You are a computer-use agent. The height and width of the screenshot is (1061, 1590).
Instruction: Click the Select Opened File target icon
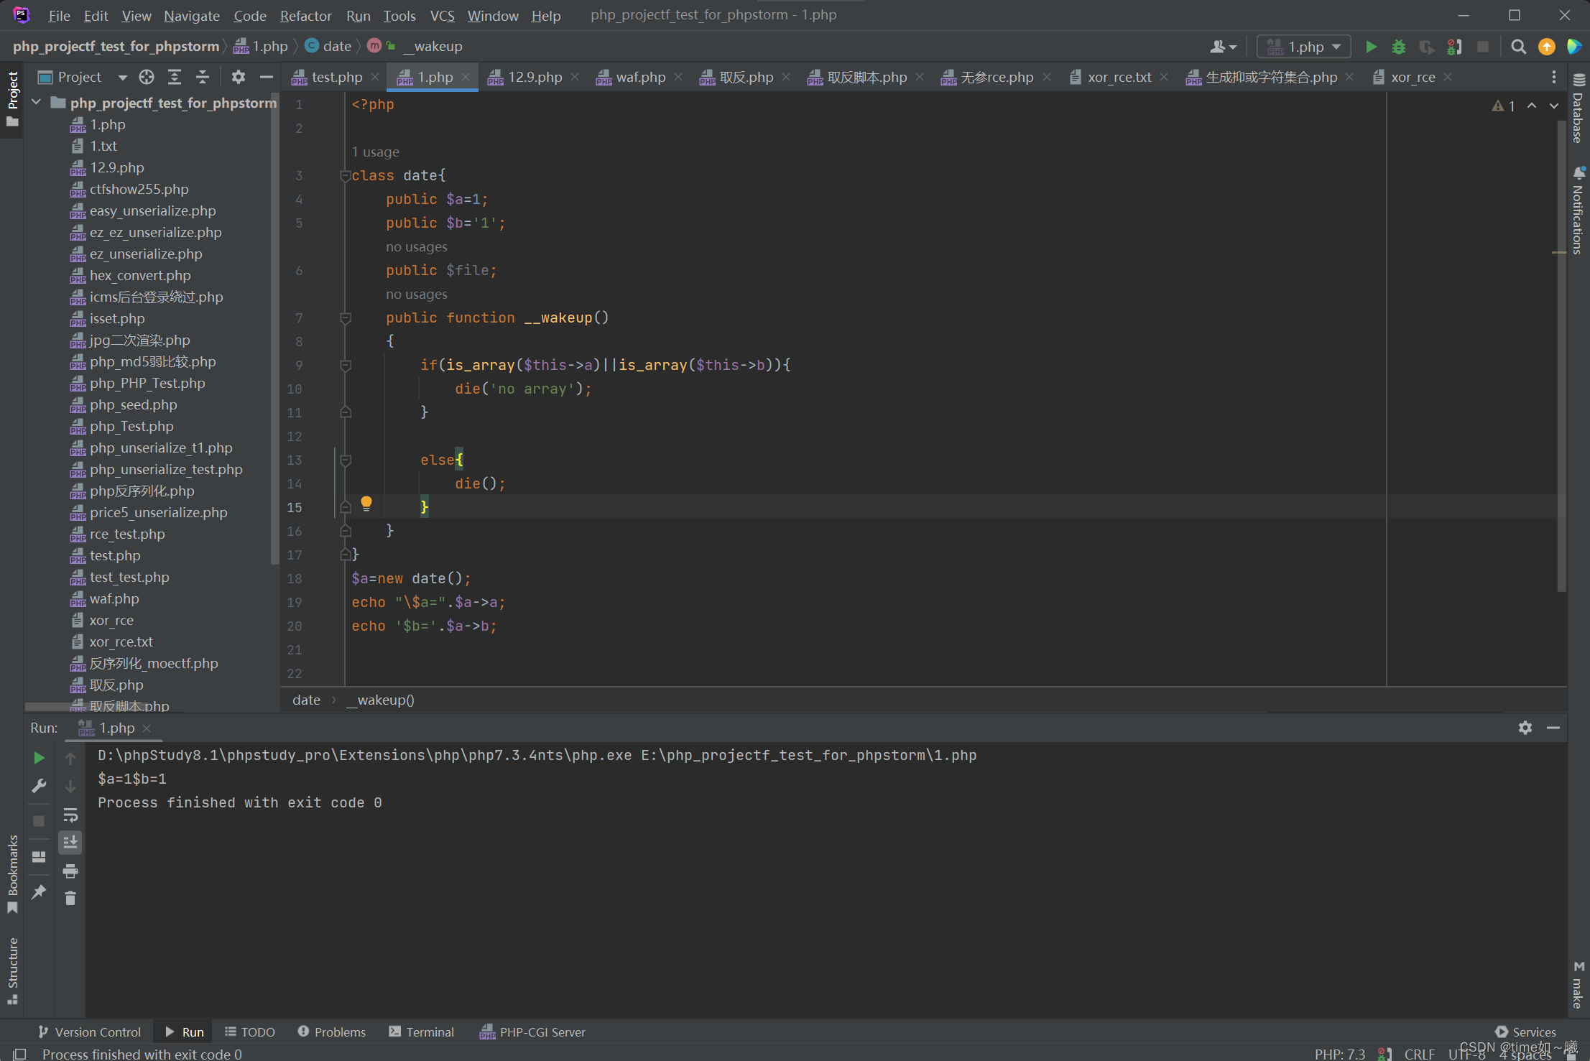(147, 77)
